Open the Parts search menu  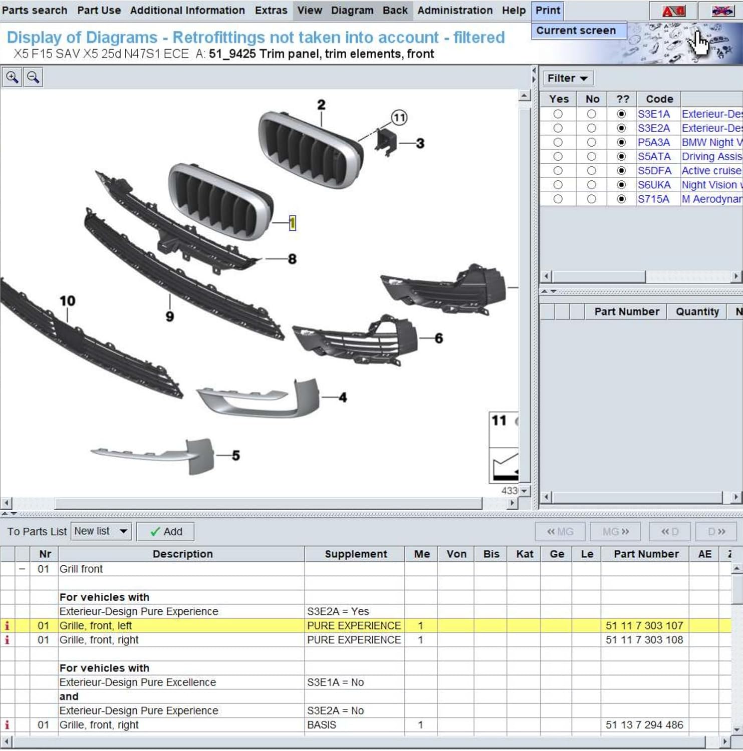35,11
